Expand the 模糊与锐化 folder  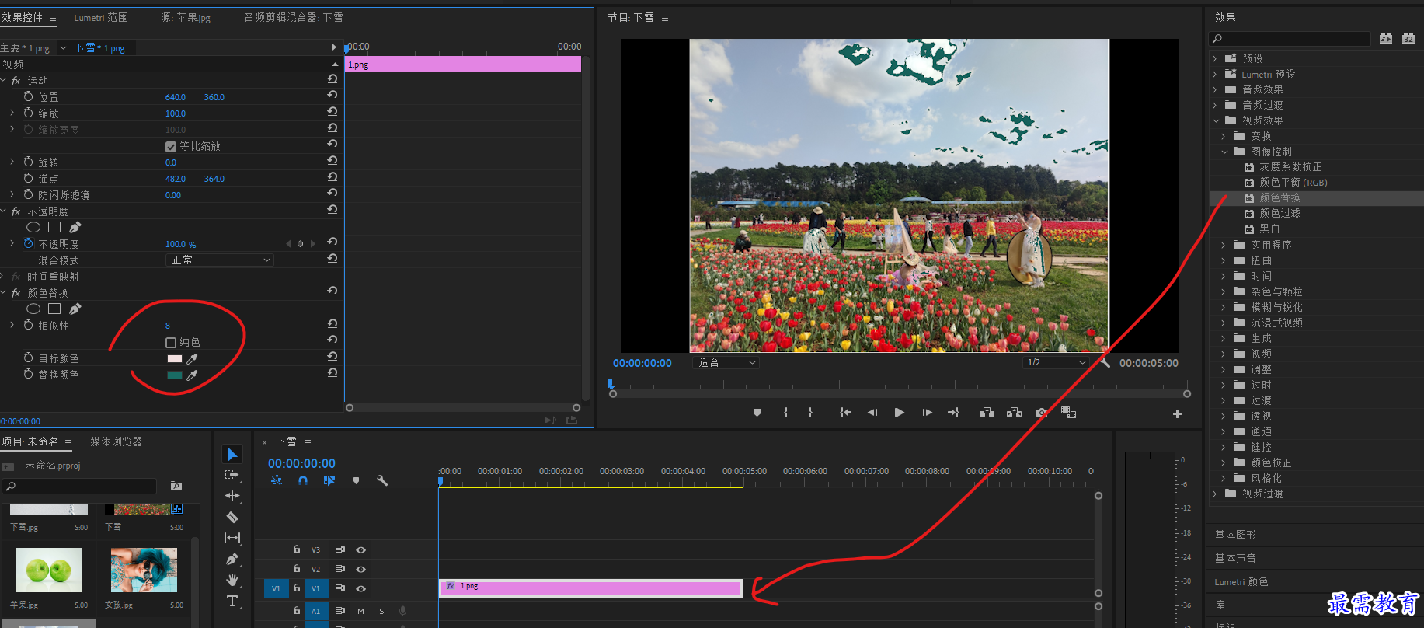(x=1224, y=307)
